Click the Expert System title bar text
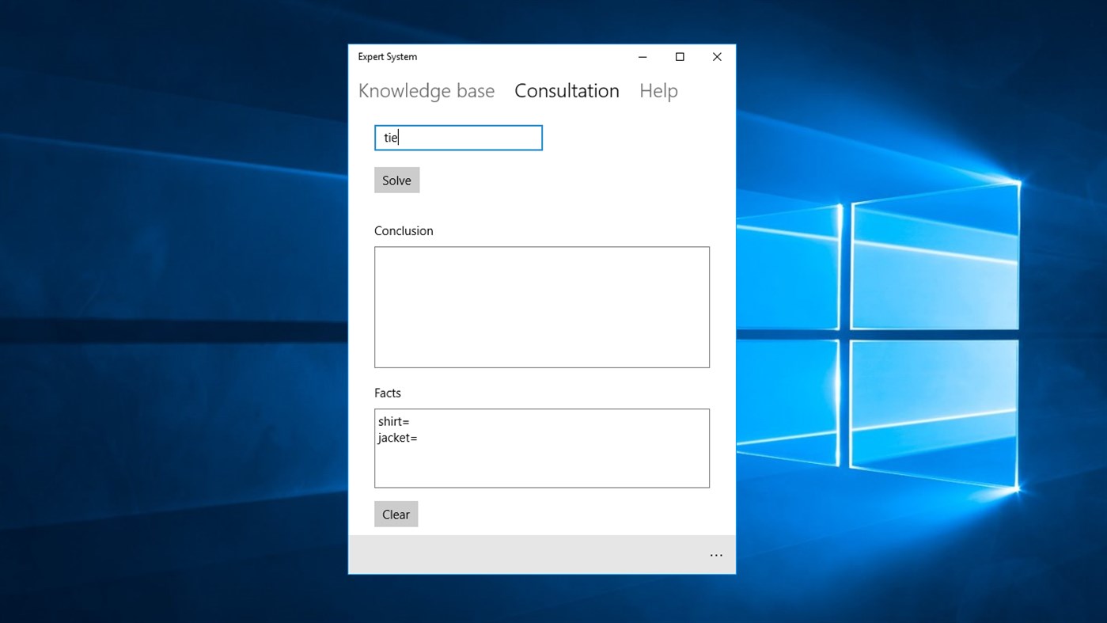The image size is (1107, 623). point(388,56)
